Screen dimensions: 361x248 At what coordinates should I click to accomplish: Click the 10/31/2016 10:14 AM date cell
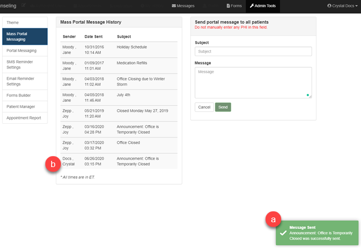click(94, 49)
